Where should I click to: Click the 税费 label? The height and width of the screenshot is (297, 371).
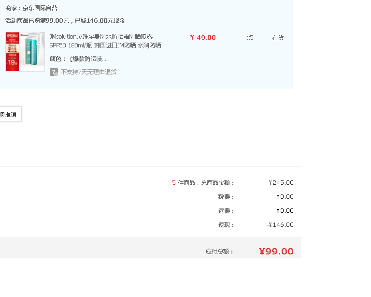pyautogui.click(x=226, y=196)
